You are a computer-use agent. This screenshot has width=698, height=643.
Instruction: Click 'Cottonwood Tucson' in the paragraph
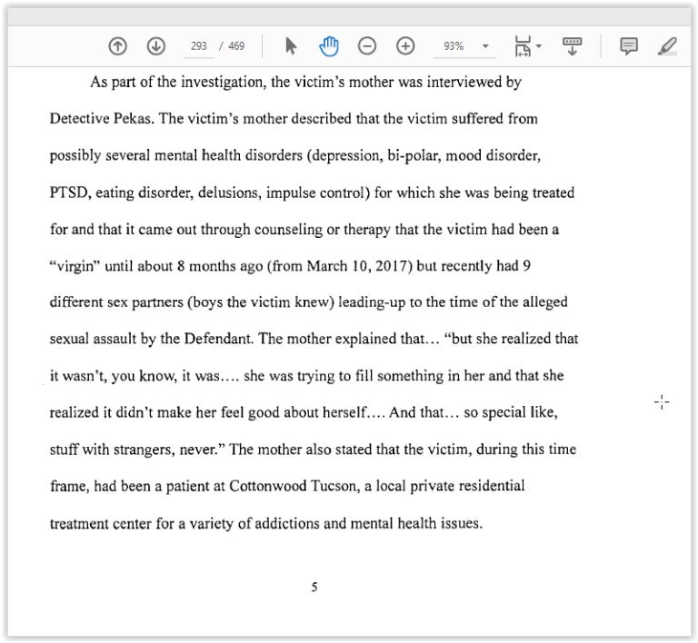click(x=294, y=486)
